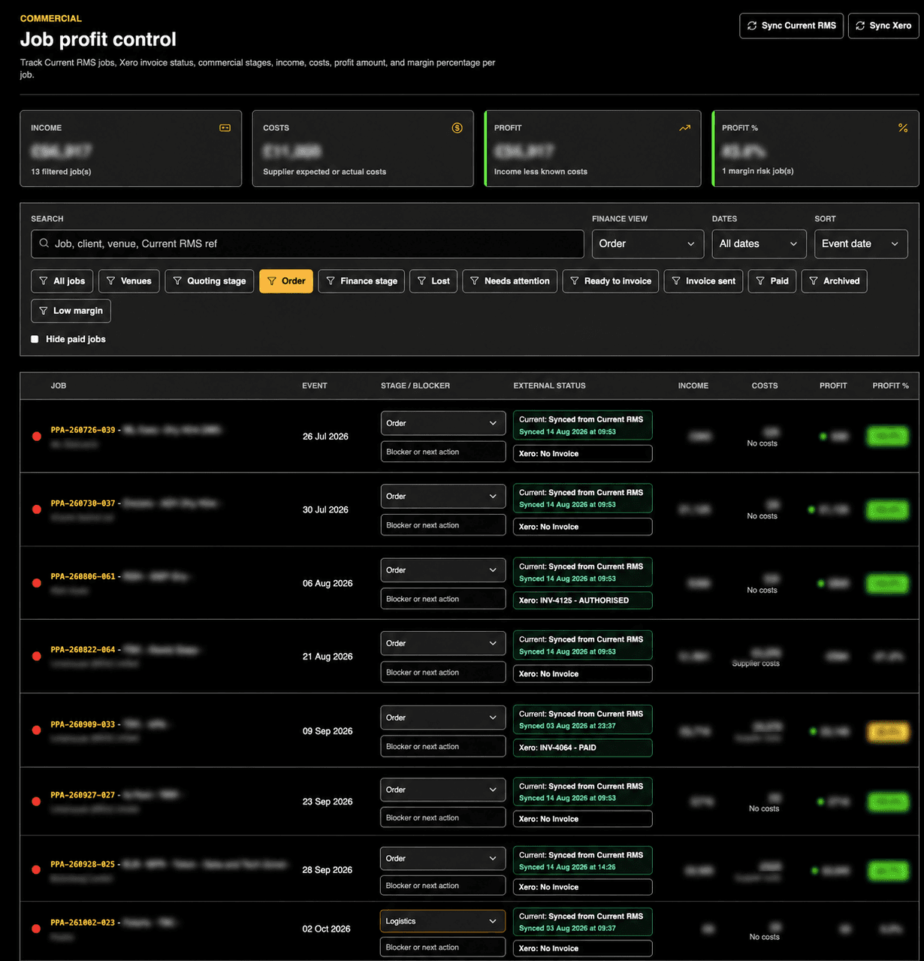924x961 pixels.
Task: Click the Sync Xero refresh icon
Action: pyautogui.click(x=860, y=26)
